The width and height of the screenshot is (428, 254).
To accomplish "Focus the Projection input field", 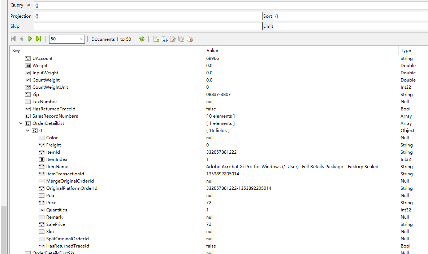I will tap(148, 16).
